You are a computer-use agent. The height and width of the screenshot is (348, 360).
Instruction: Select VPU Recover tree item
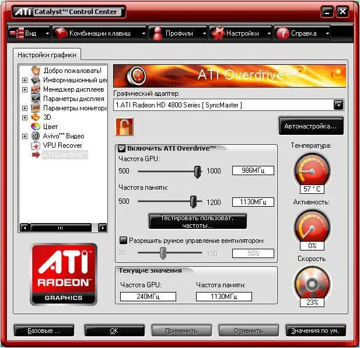[62, 145]
